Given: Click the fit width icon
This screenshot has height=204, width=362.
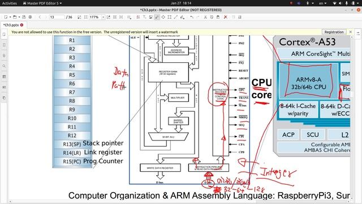Looking at the screenshot, I should pos(115,17).
